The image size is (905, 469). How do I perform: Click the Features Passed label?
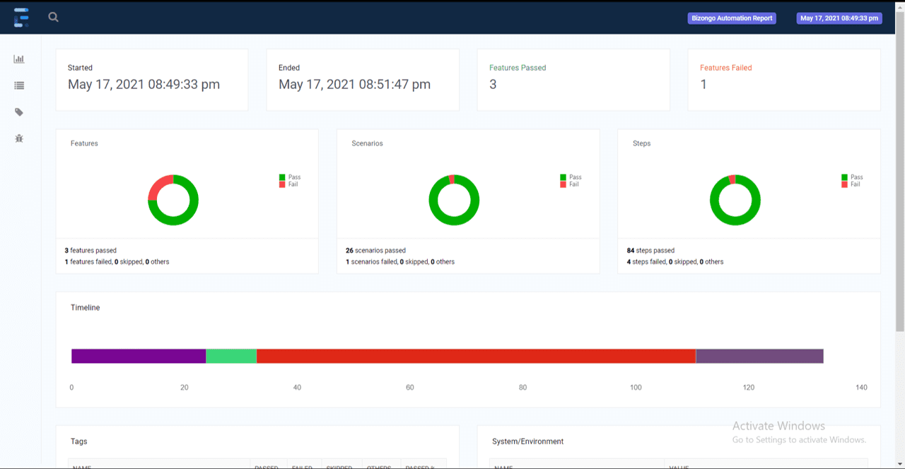coord(518,68)
